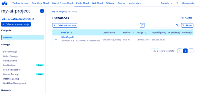This screenshot has height=94, width=200.
Task: Click the Storage section heading
Action: [x=5, y=45]
